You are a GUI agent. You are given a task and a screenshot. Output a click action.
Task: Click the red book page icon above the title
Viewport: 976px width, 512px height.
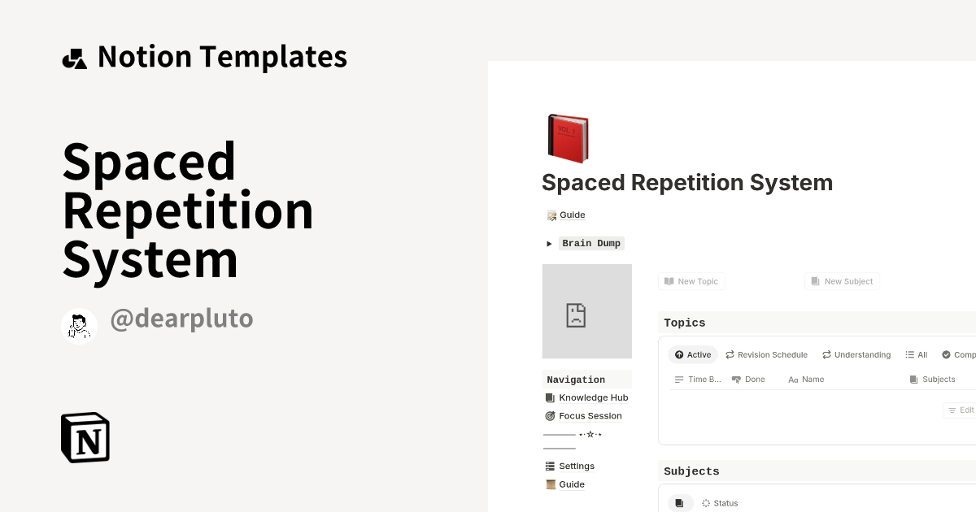(x=567, y=137)
